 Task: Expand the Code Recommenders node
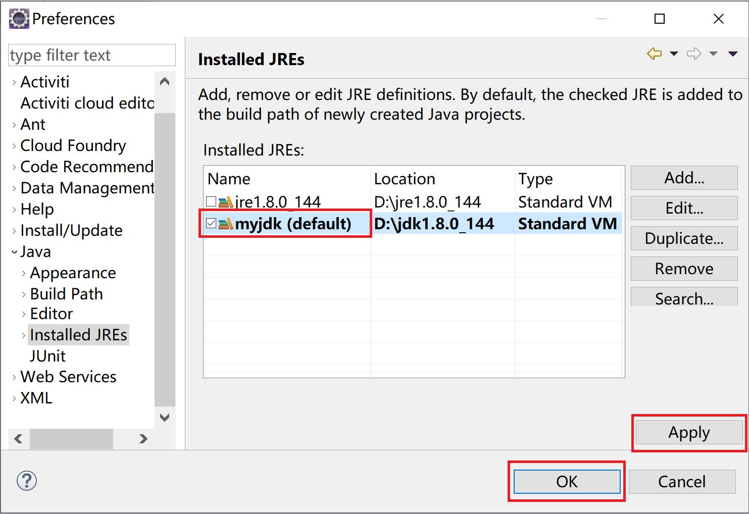(14, 167)
